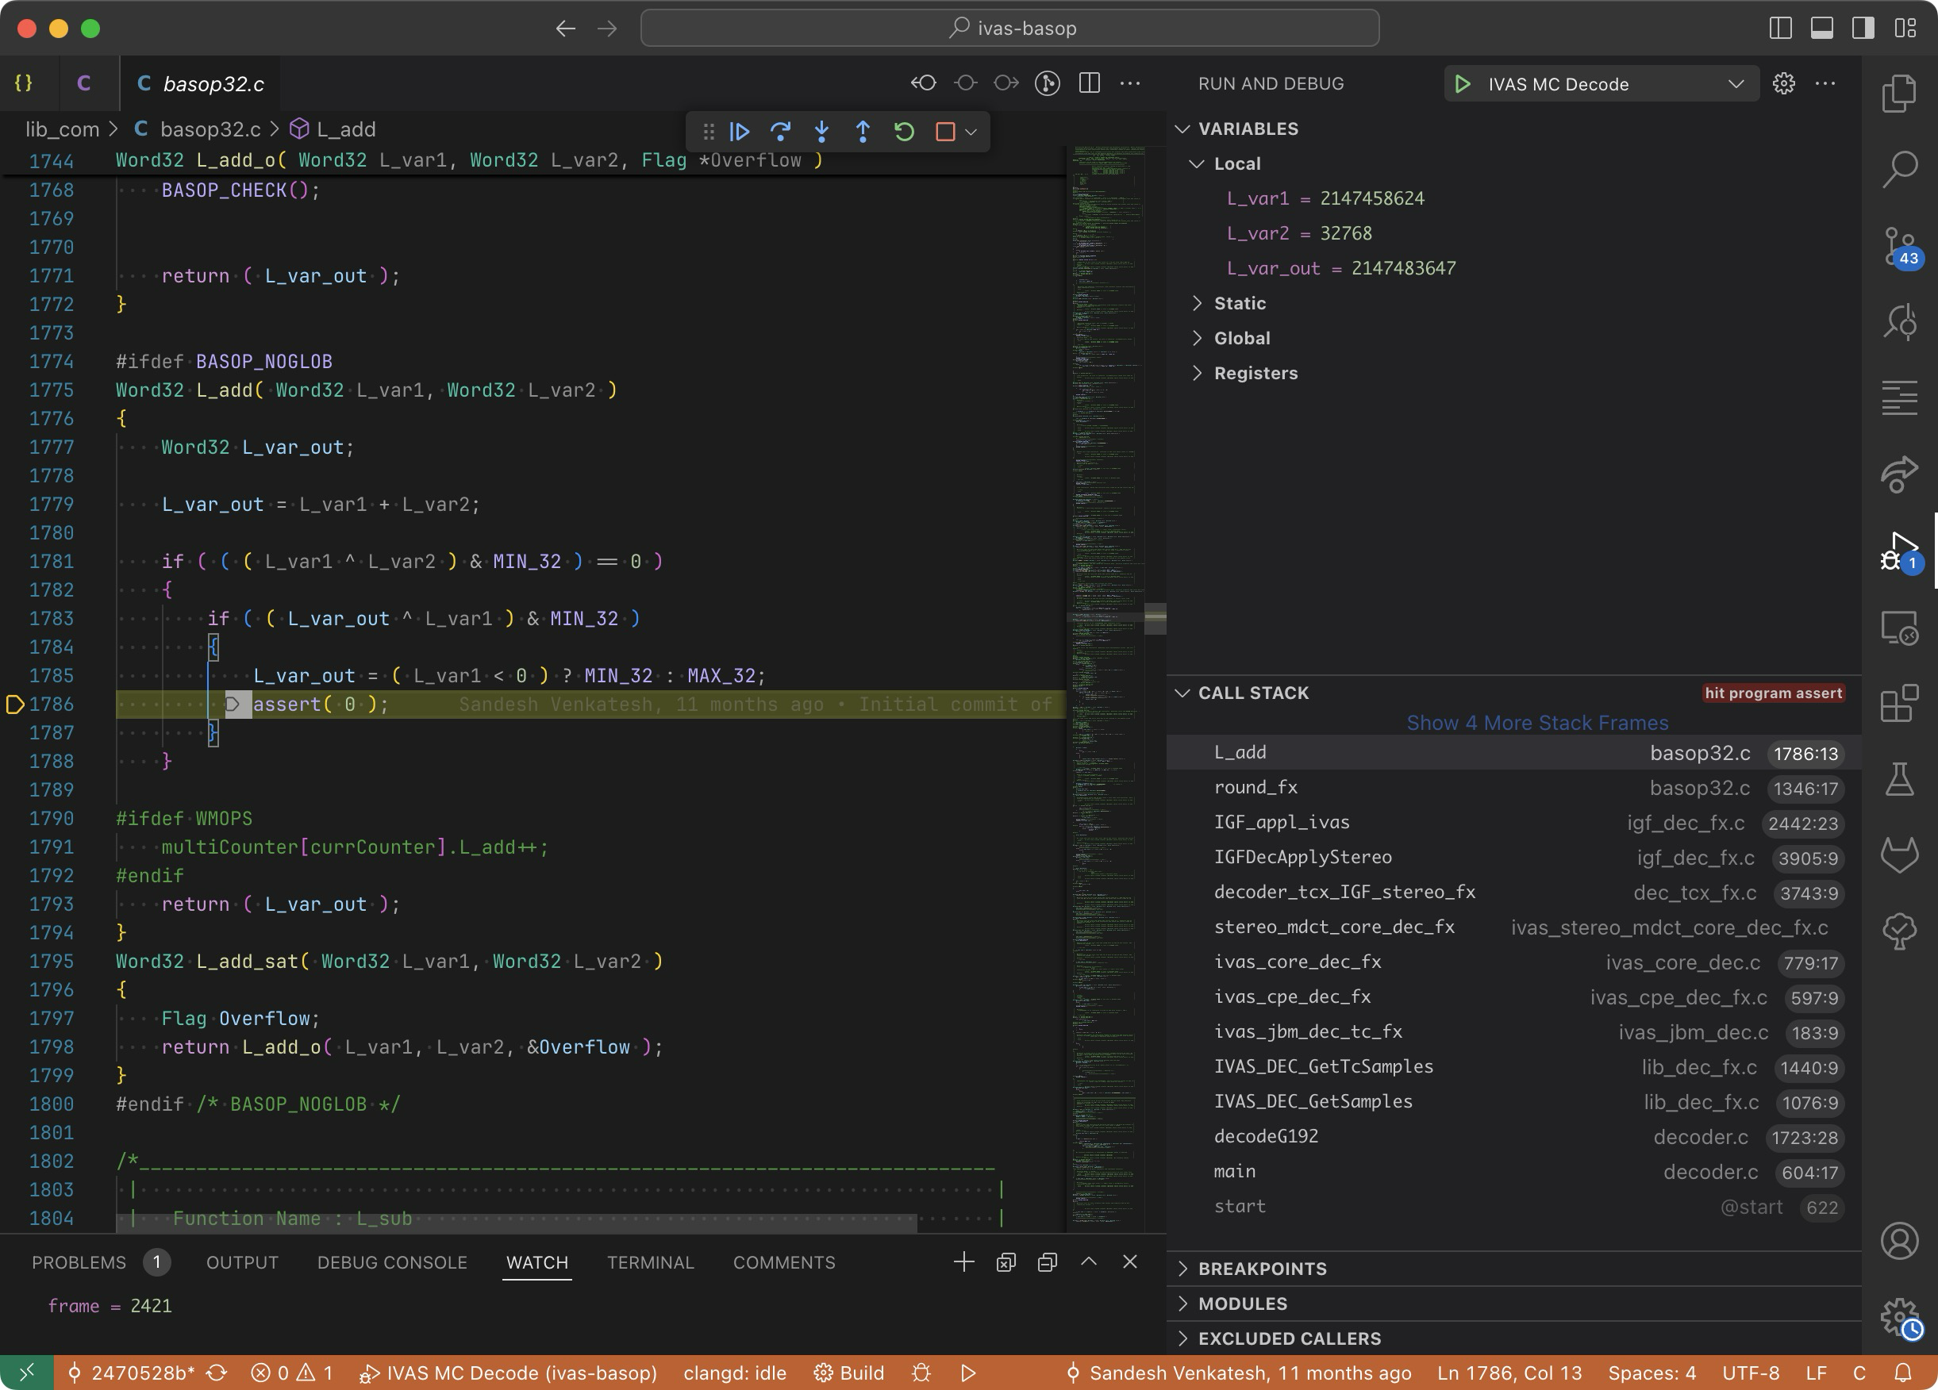Select the round_fx call stack frame
This screenshot has height=1390, width=1938.
[1255, 787]
